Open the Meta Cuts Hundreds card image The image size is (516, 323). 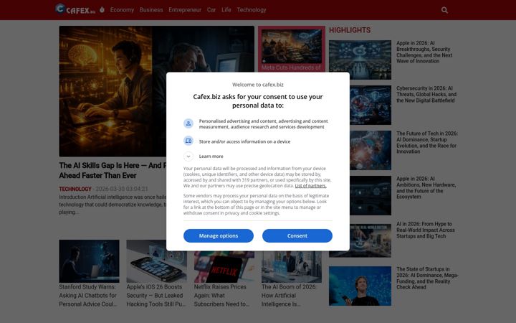tap(292, 46)
